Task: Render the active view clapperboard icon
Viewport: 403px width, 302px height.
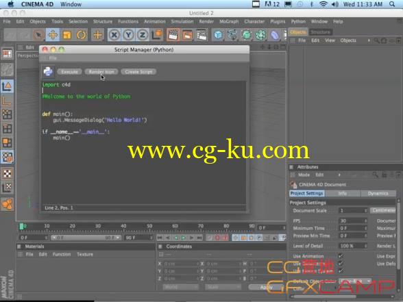Action: 173,35
